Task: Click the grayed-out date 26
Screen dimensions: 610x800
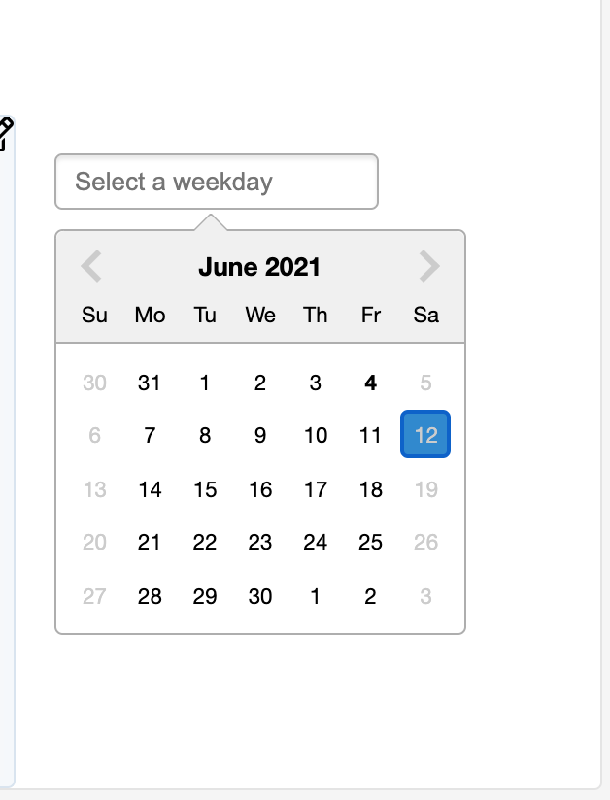Action: click(x=425, y=542)
